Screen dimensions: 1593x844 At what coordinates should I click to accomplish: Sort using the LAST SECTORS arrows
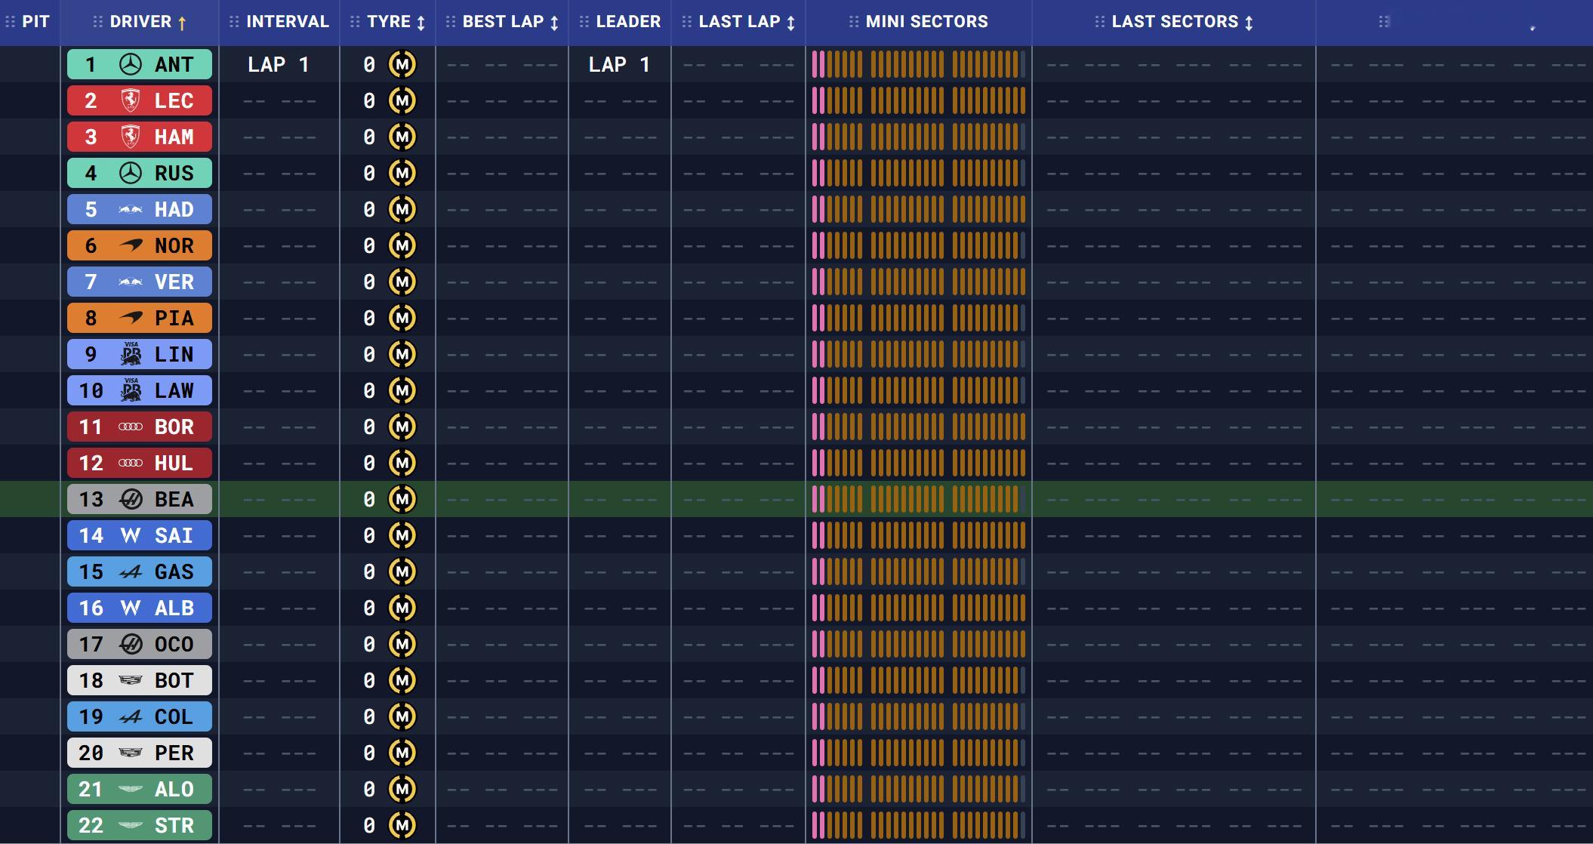(x=1249, y=23)
